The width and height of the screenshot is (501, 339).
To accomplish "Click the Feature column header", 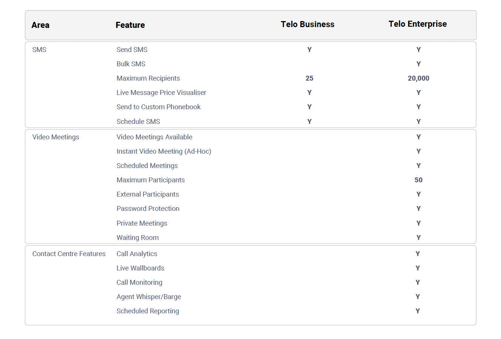I will (130, 25).
